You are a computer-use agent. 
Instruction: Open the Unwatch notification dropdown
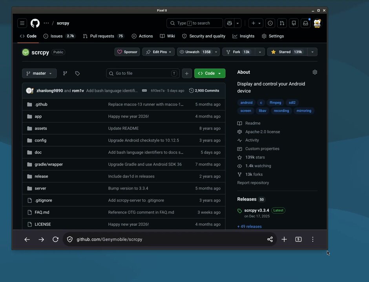pos(198,52)
